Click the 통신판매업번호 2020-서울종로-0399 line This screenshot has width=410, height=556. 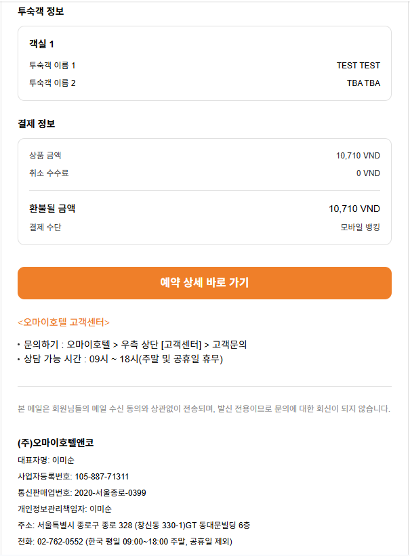82,492
